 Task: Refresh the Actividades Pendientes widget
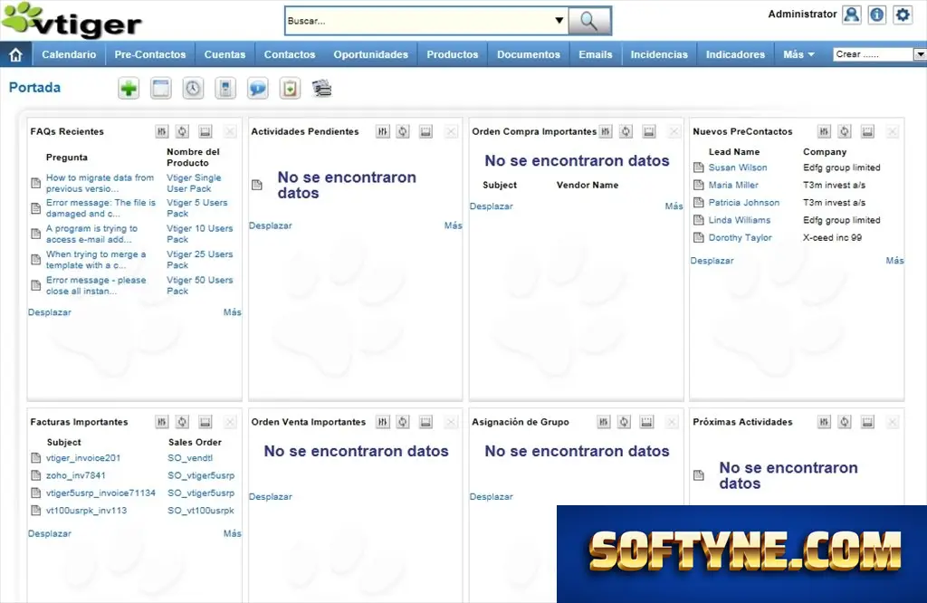[x=403, y=131]
